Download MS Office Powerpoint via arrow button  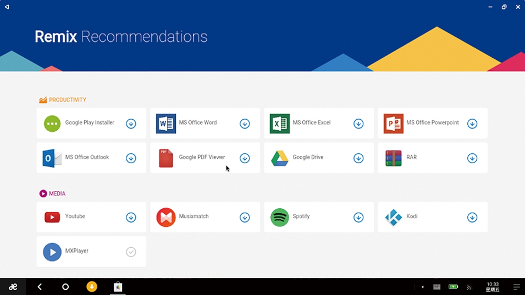472,123
